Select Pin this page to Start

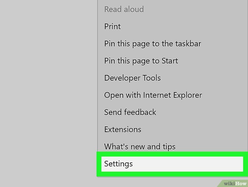pyautogui.click(x=141, y=61)
